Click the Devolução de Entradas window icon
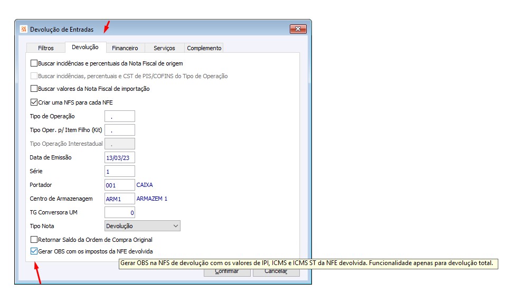 point(24,29)
